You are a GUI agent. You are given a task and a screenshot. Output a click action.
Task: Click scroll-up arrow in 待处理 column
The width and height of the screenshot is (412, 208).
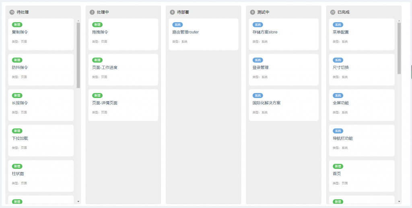coord(78,21)
